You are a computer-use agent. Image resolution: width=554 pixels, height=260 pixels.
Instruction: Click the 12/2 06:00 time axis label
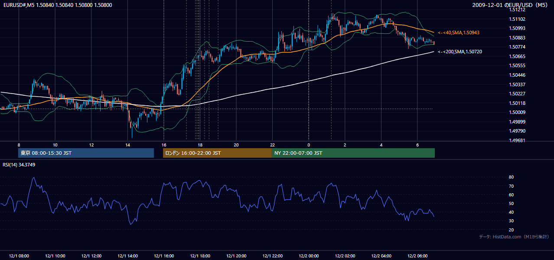(417, 256)
